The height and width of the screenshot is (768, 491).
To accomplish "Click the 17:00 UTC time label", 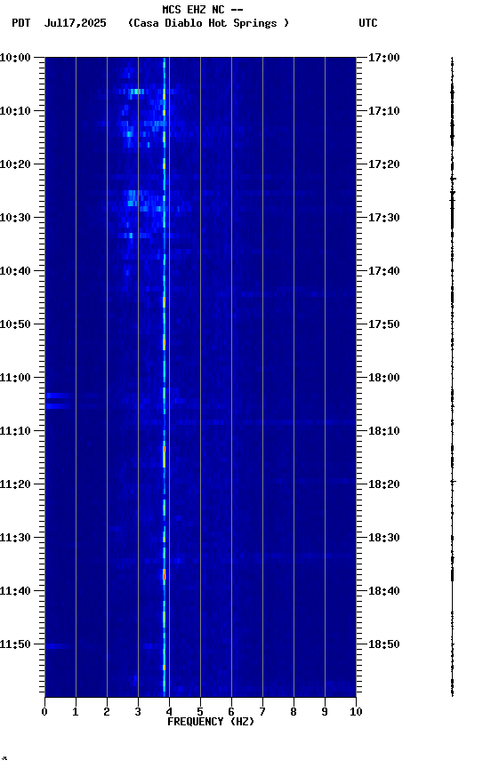I will (x=384, y=58).
